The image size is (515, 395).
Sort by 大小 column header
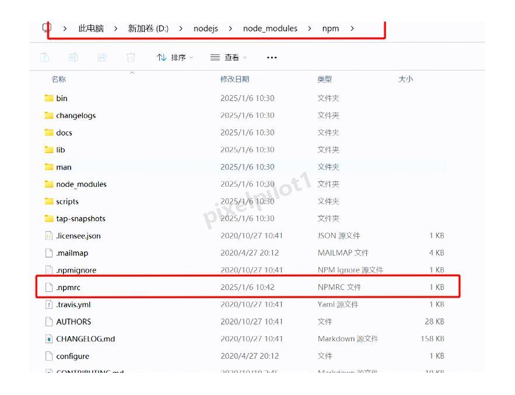pyautogui.click(x=405, y=79)
